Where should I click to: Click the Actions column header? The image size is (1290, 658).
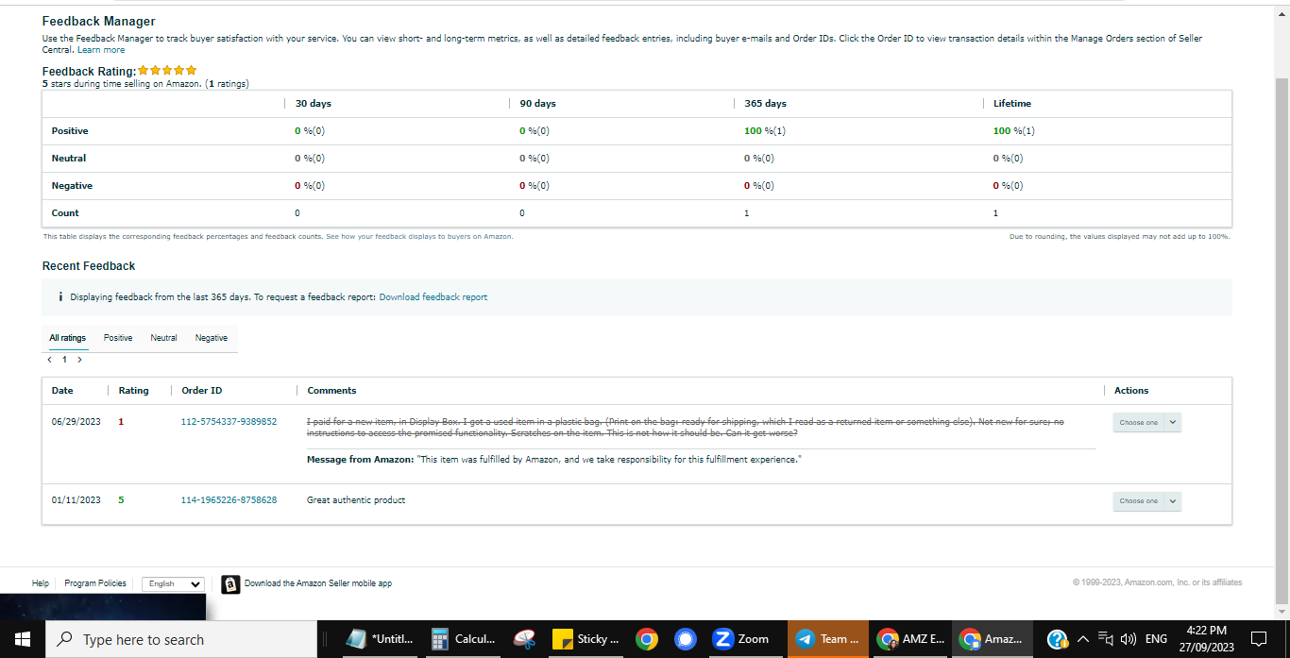[1131, 390]
